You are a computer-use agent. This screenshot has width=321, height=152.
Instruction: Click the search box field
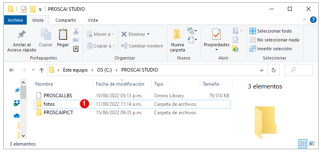tap(299, 70)
